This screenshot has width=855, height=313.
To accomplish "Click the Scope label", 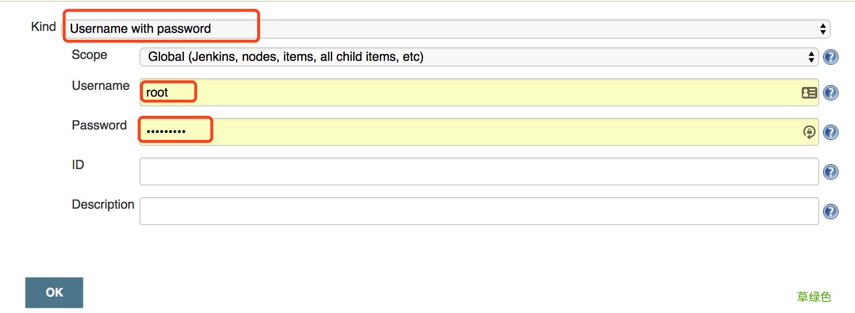I will [90, 55].
